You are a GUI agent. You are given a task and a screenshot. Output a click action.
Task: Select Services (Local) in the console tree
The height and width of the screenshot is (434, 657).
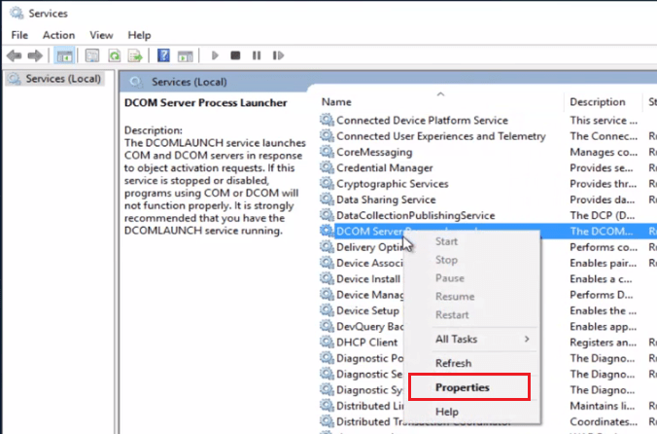54,79
